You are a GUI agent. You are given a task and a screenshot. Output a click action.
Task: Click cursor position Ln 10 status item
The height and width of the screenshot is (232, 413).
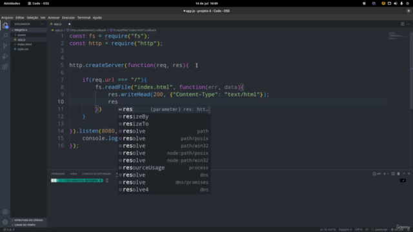[328, 229]
